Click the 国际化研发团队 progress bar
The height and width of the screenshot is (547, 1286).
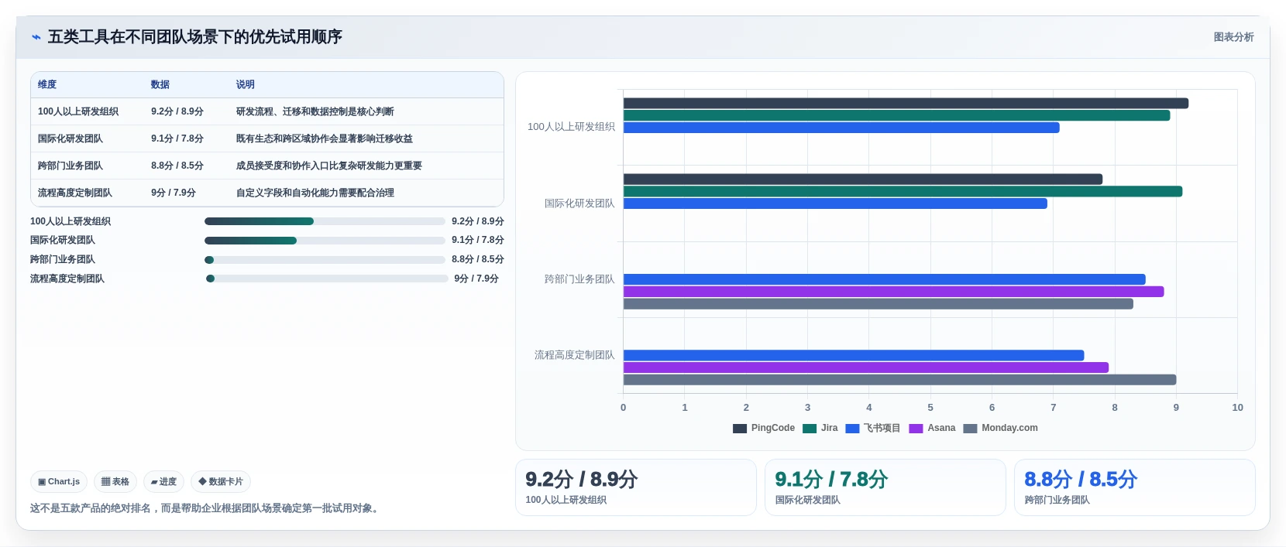325,241
